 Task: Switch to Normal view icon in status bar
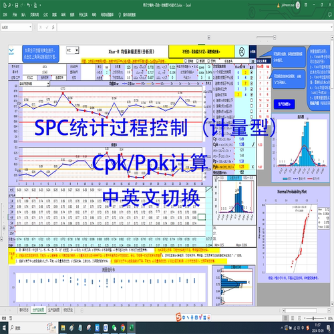pos(285,318)
